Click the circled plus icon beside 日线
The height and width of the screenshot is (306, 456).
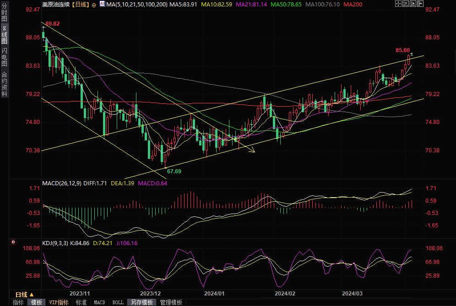94,5
